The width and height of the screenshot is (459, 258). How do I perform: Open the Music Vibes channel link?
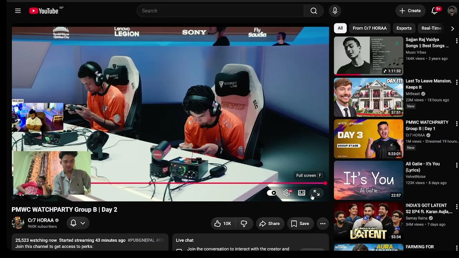tap(416, 52)
